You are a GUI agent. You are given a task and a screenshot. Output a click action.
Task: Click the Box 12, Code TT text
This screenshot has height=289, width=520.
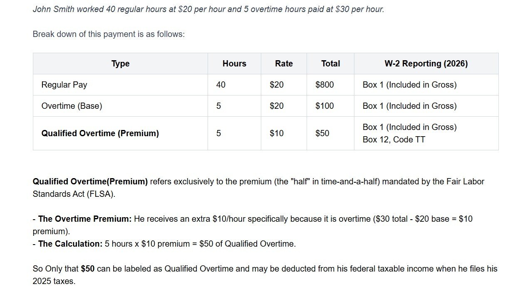pos(394,140)
